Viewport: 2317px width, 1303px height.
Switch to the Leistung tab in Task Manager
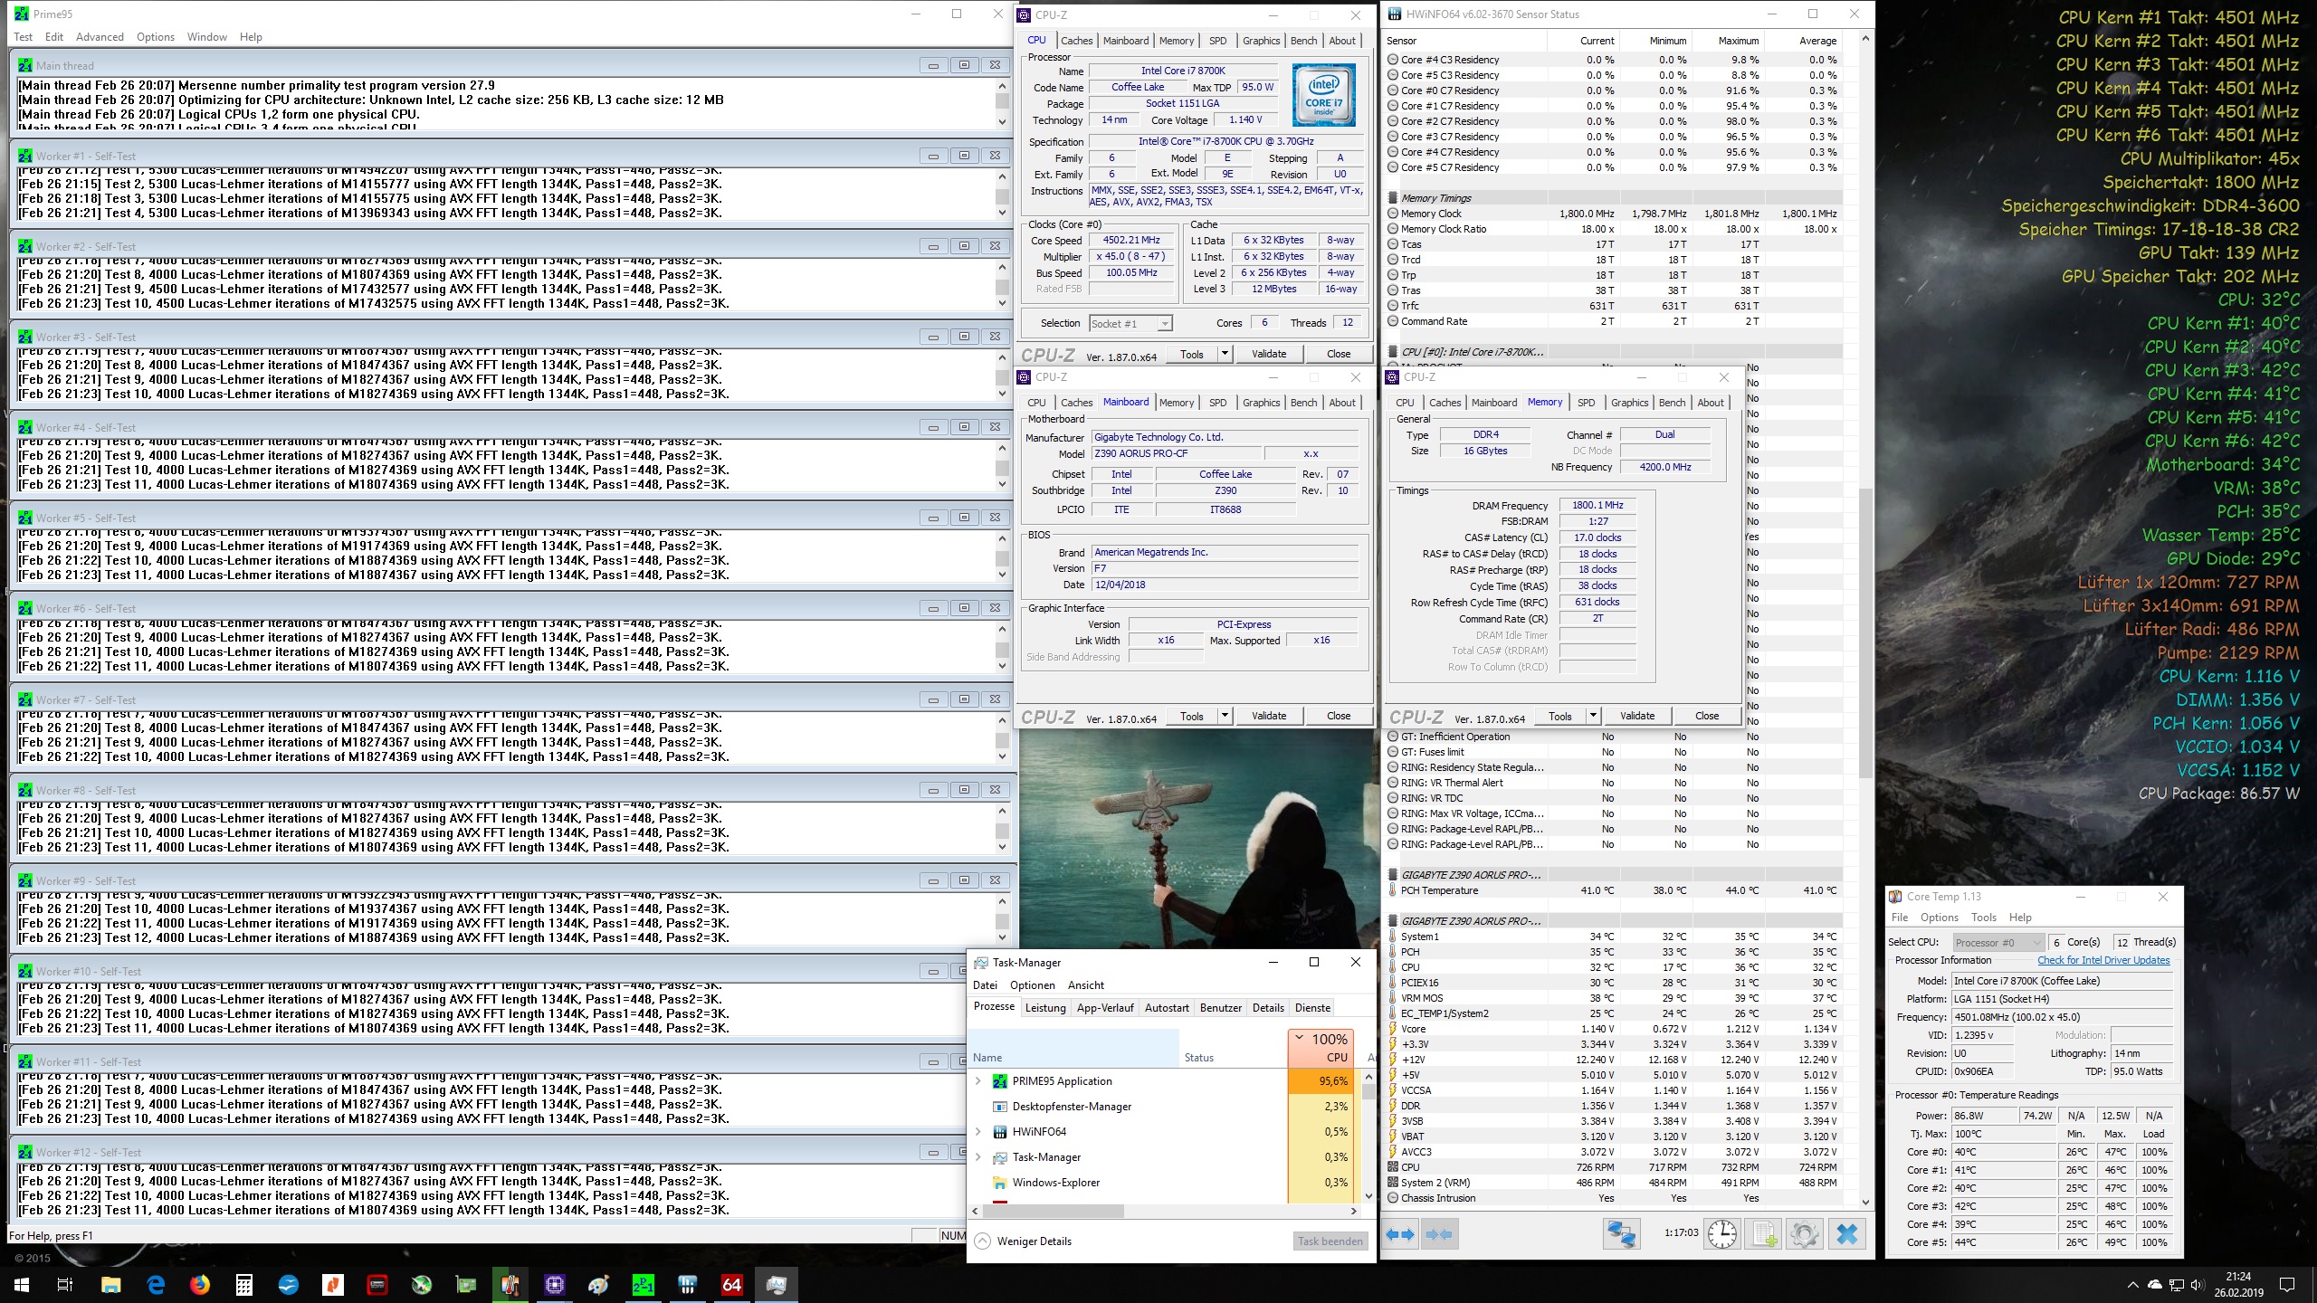(1045, 1007)
